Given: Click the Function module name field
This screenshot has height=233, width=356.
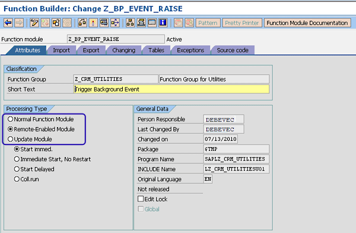Looking at the screenshot, I should coord(116,39).
